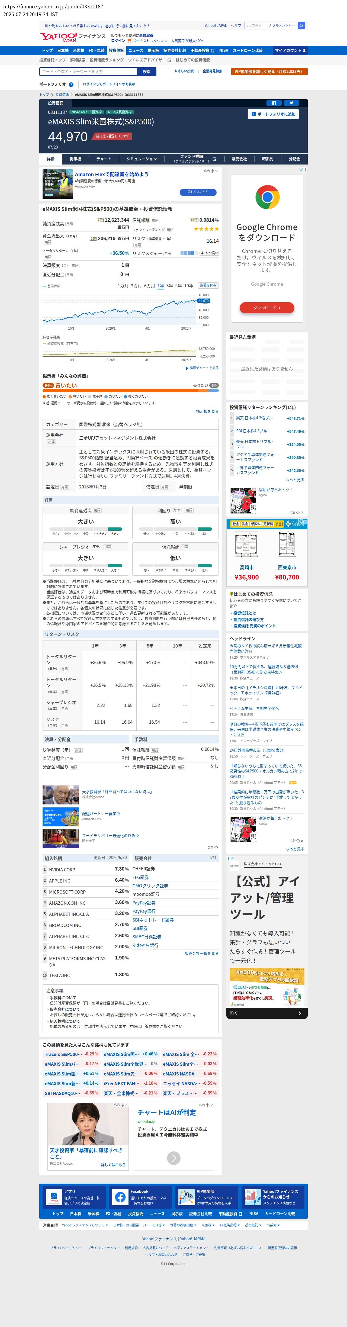
Task: Click the Chrome ad info icon
Action: [x=302, y=169]
